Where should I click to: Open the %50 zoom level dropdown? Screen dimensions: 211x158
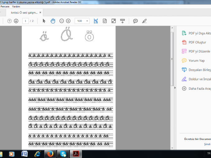tap(87, 21)
